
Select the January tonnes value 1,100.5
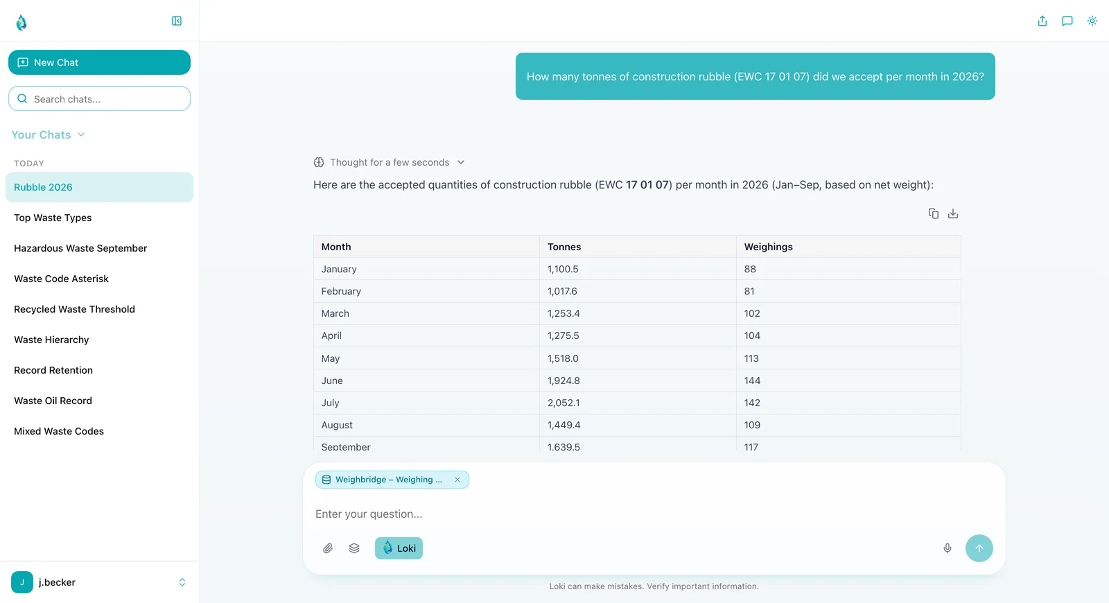tap(563, 269)
